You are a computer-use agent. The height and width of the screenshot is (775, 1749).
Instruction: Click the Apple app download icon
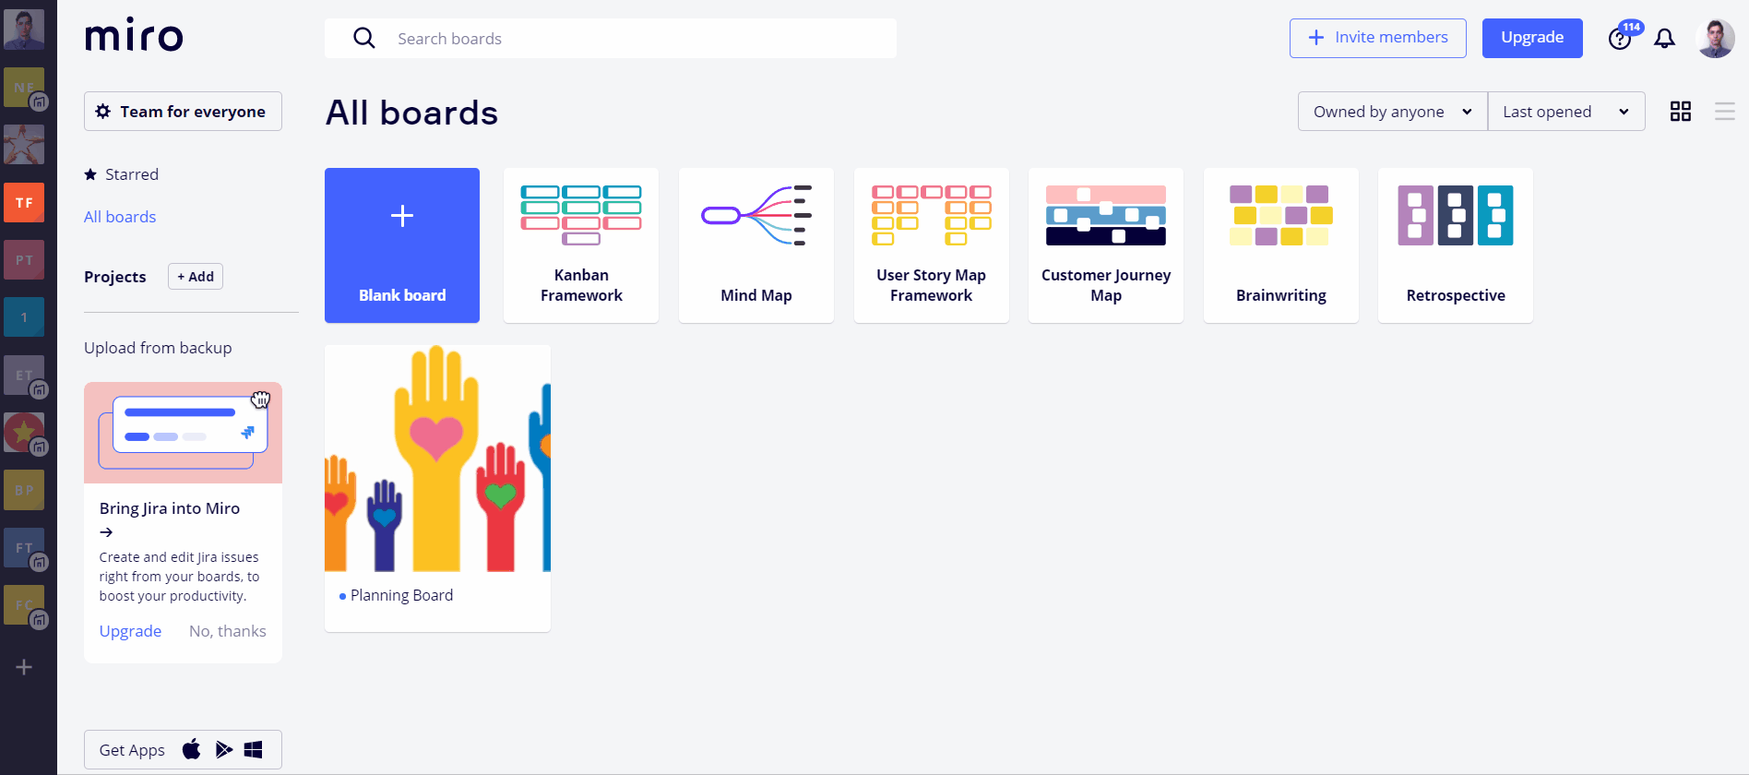[x=192, y=749]
